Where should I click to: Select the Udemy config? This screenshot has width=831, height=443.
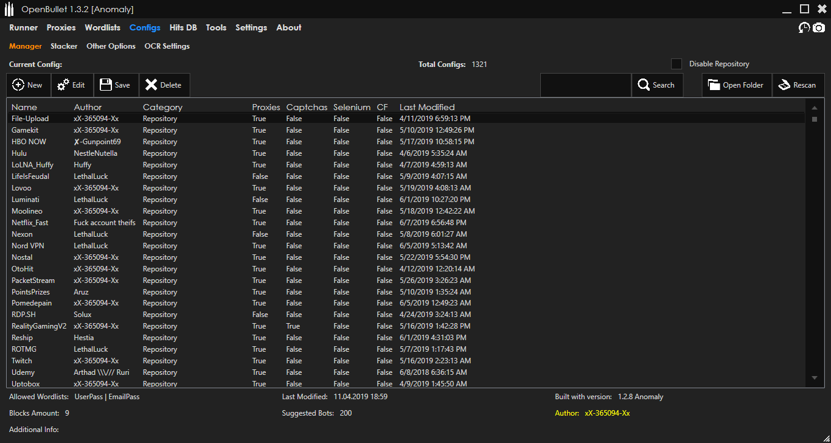[407, 372]
